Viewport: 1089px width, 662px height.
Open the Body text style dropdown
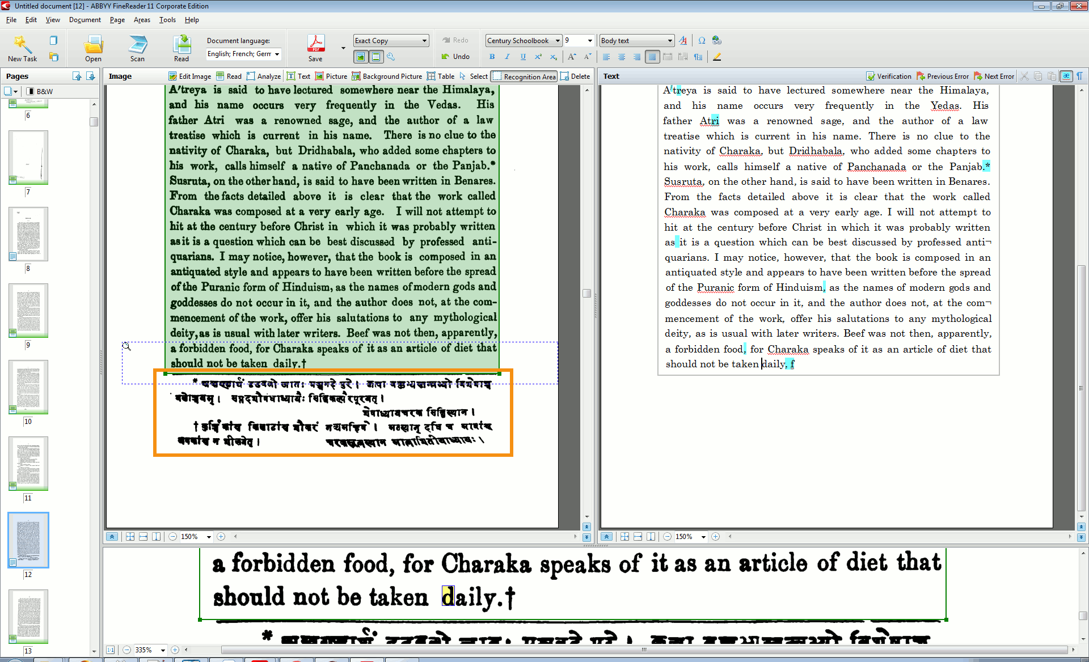point(670,41)
